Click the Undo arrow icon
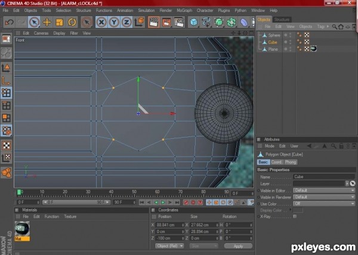 point(9,22)
